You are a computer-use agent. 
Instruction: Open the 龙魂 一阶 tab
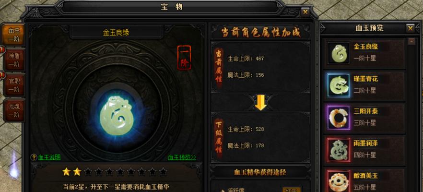[14, 110]
